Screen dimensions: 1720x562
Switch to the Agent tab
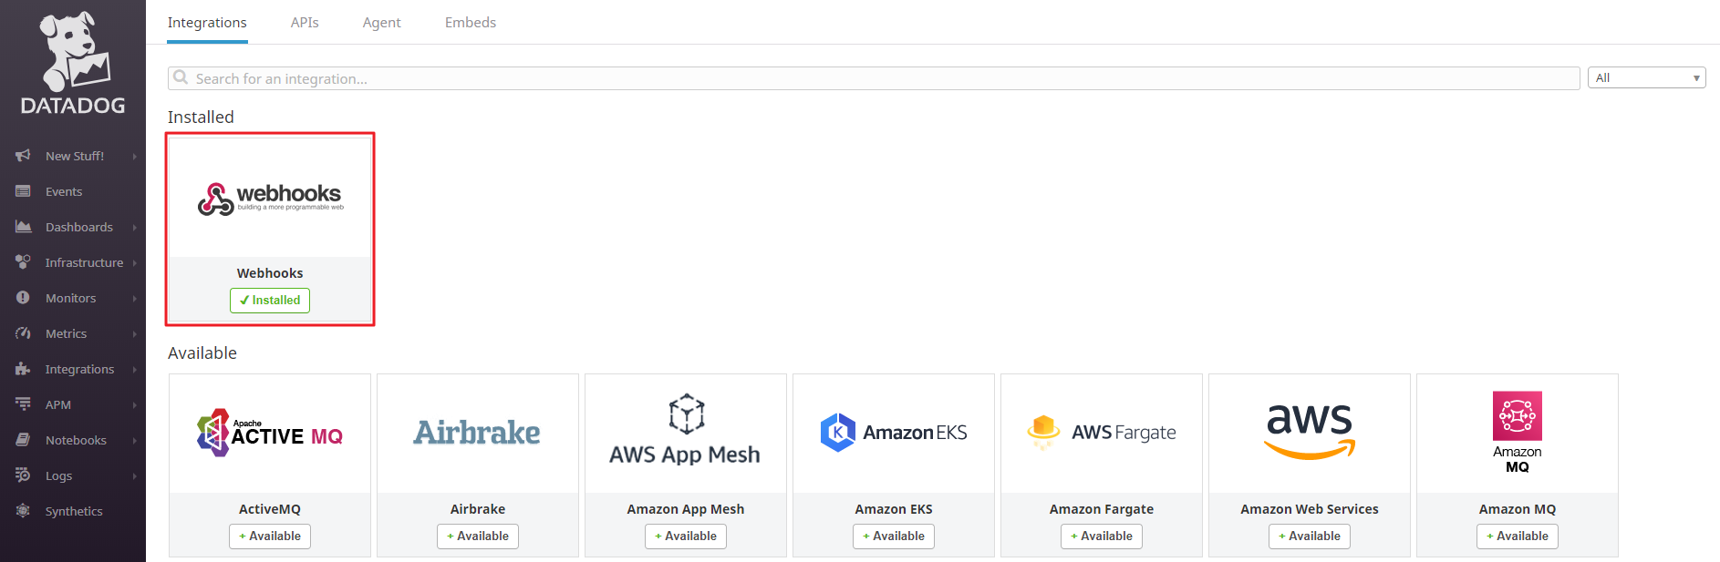point(381,23)
